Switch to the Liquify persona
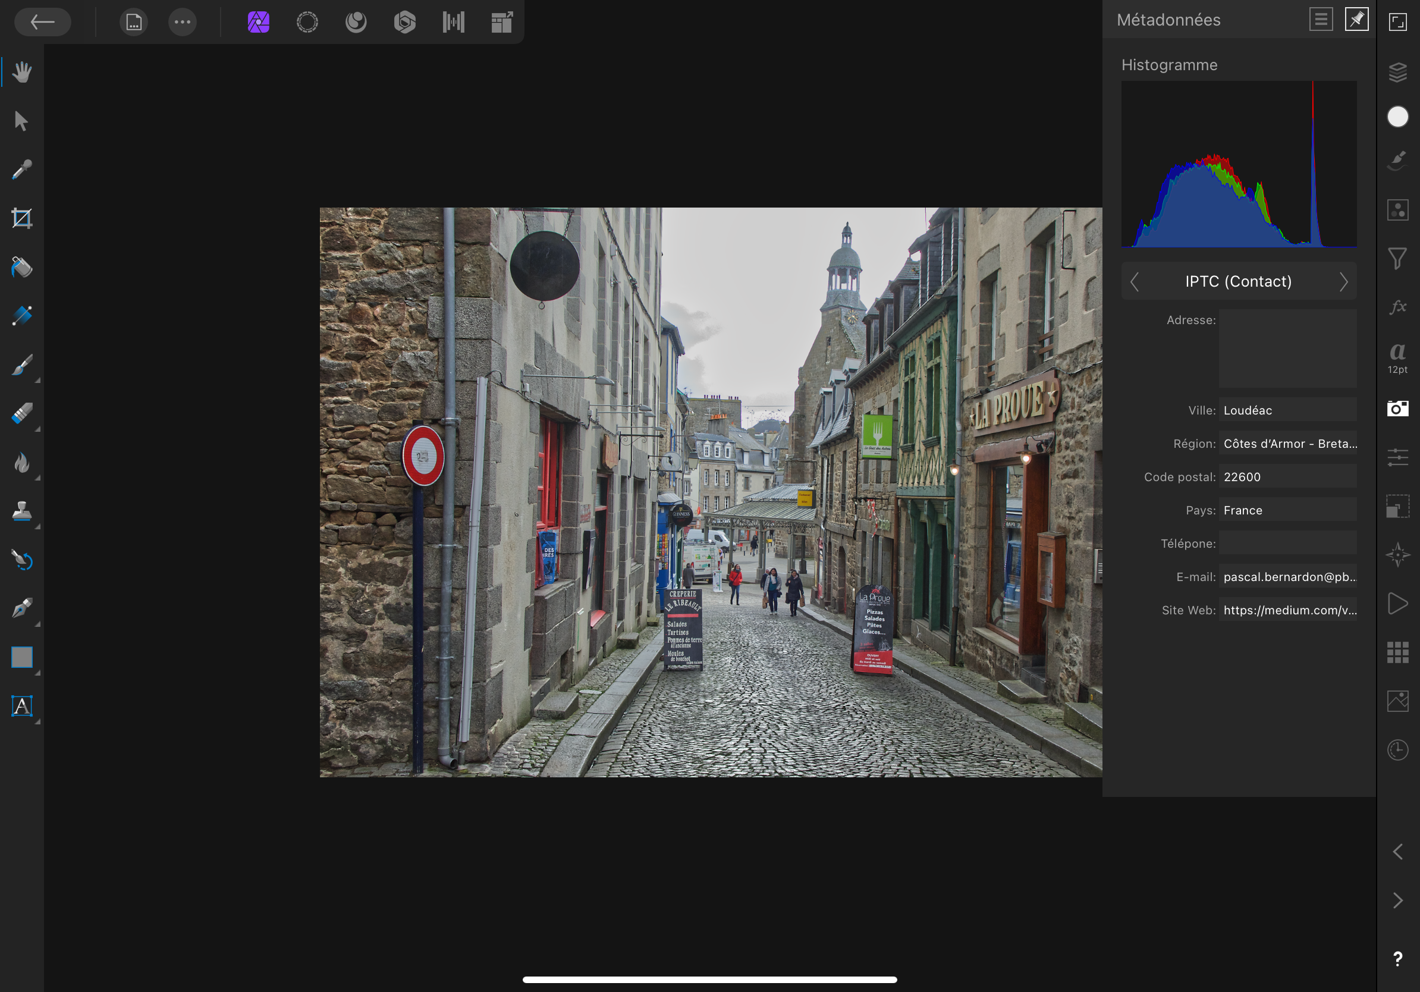Viewport: 1420px width, 992px height. pyautogui.click(x=356, y=22)
